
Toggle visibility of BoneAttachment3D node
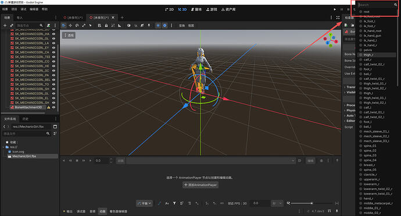click(53, 108)
